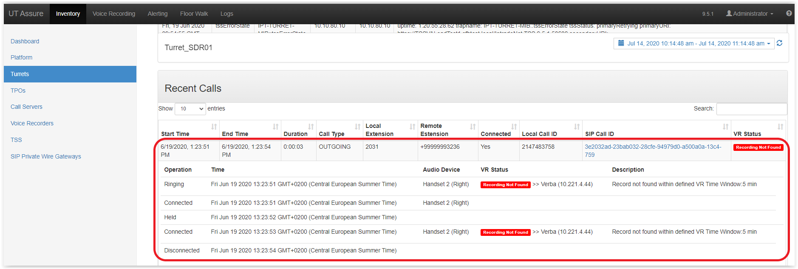Image resolution: width=798 pixels, height=269 pixels.
Task: Sort by Remote Extension column
Action: coord(448,130)
